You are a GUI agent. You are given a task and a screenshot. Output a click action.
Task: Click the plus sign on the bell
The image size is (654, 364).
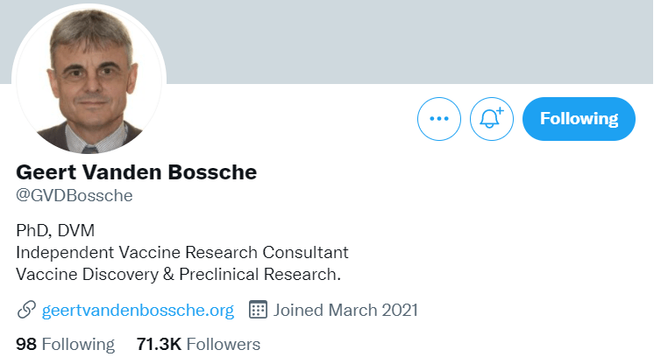500,111
